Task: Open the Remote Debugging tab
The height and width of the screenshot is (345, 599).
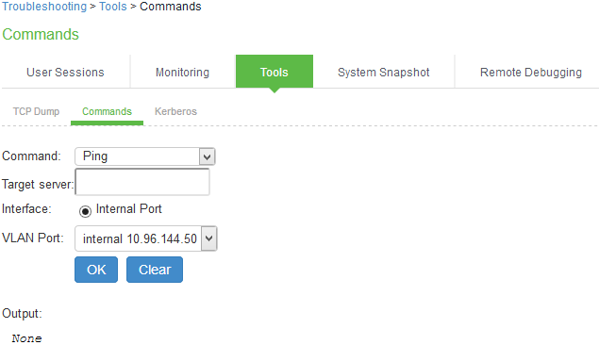Action: tap(531, 73)
